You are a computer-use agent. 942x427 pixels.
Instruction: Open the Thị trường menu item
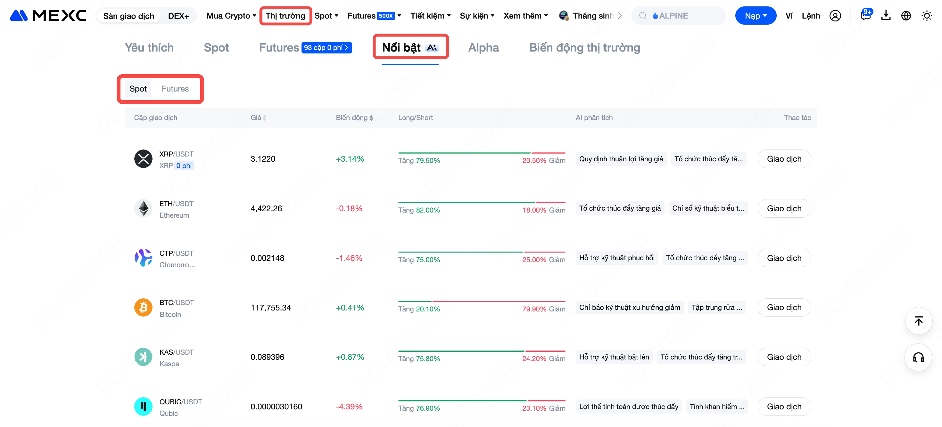(x=285, y=16)
